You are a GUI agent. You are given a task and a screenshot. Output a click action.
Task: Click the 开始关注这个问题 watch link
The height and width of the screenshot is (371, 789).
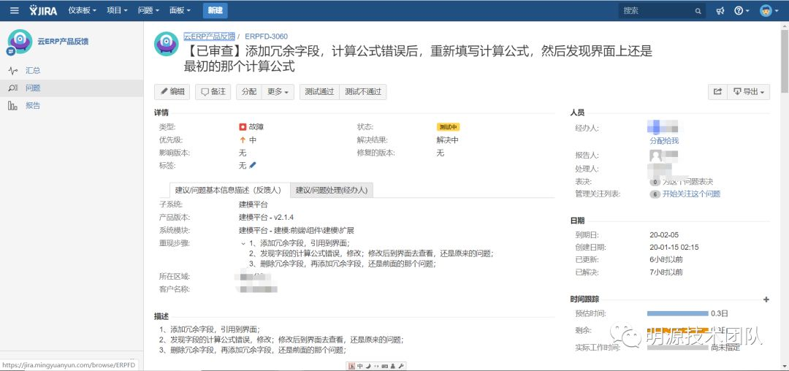pyautogui.click(x=691, y=194)
